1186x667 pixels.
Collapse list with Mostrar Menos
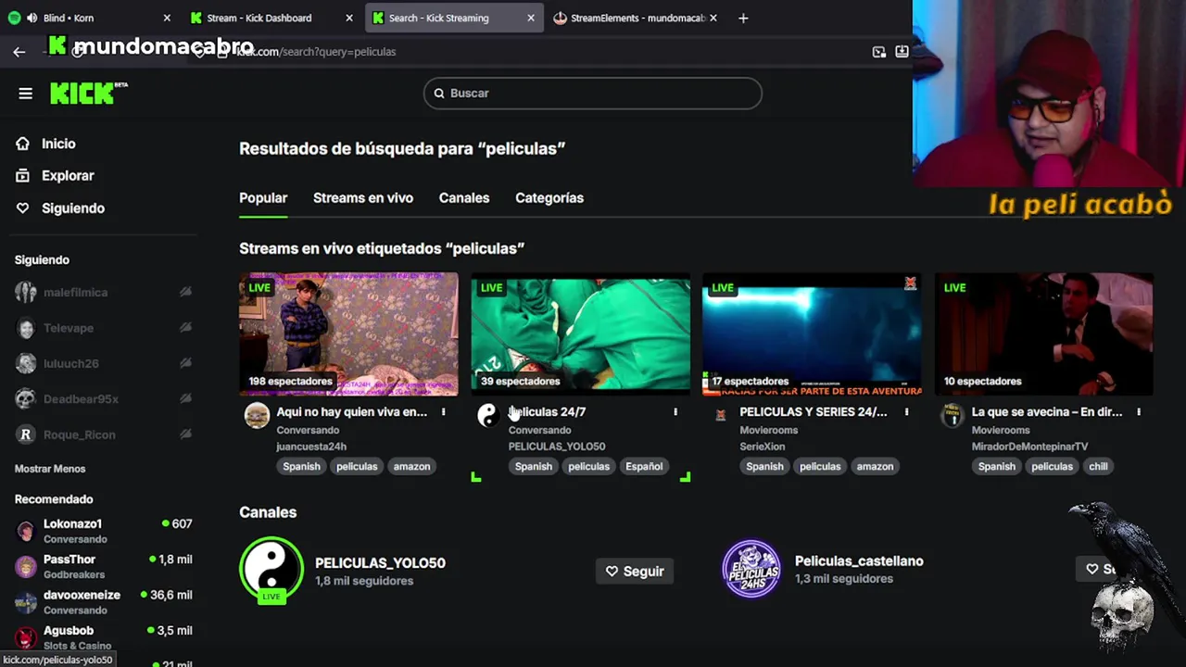pyautogui.click(x=50, y=469)
